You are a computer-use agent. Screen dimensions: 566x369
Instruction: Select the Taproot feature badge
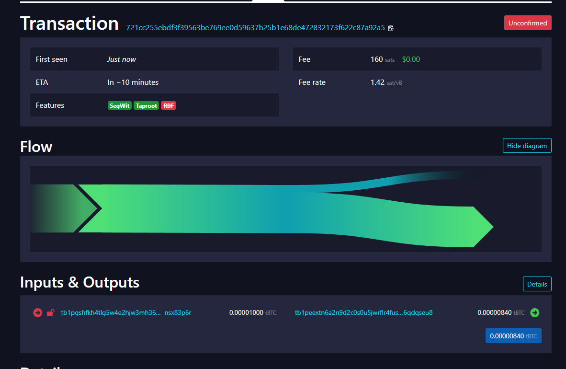146,105
